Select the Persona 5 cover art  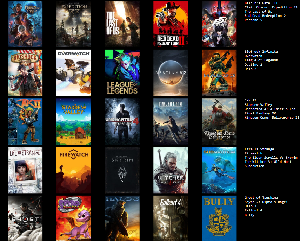[x=219, y=24]
